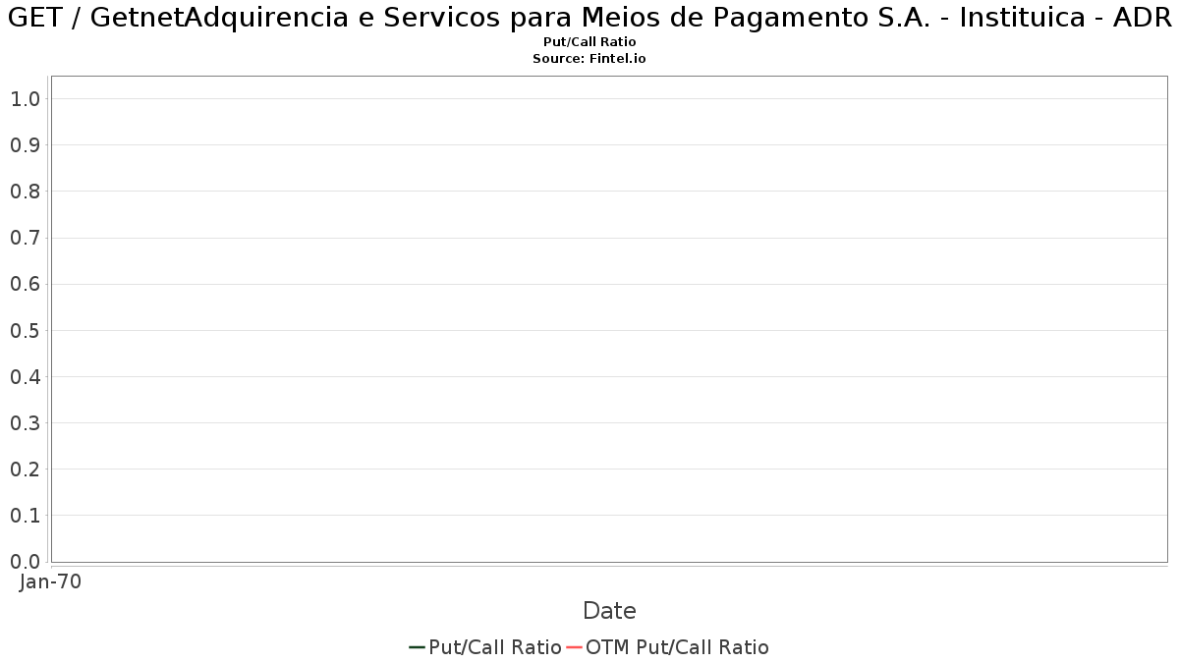The image size is (1179, 663).
Task: Click the dark green Put/Call Ratio swatch
Action: coord(417,647)
